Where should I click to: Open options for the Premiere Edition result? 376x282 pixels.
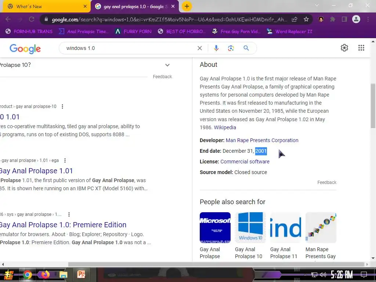[x=69, y=214]
